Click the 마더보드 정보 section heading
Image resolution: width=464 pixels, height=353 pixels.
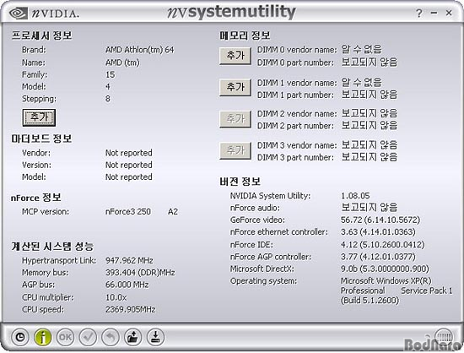tap(41, 138)
